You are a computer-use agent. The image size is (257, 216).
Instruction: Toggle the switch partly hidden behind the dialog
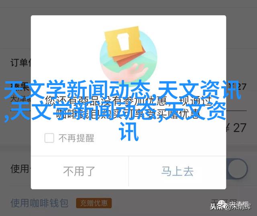[237, 169]
